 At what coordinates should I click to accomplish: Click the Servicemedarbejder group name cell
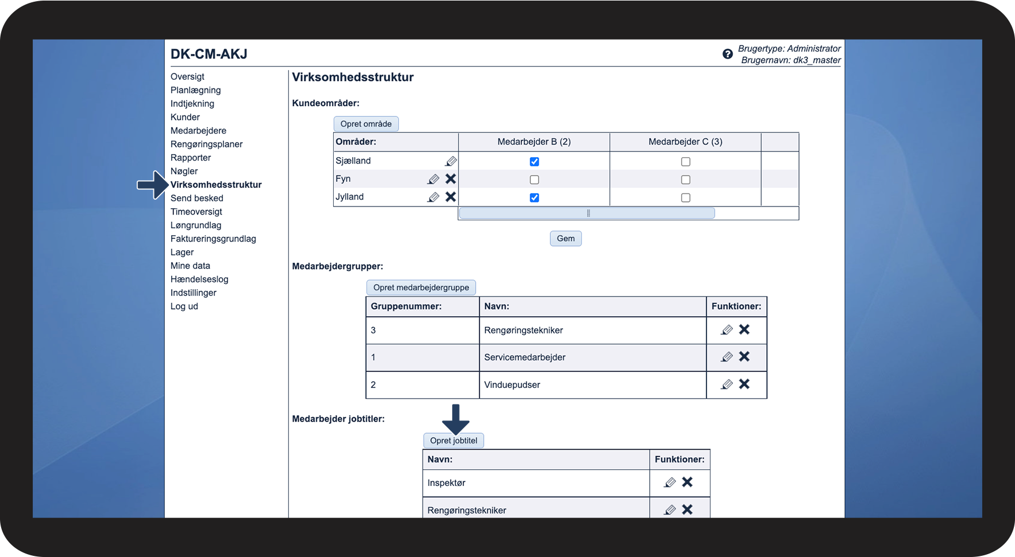[593, 357]
